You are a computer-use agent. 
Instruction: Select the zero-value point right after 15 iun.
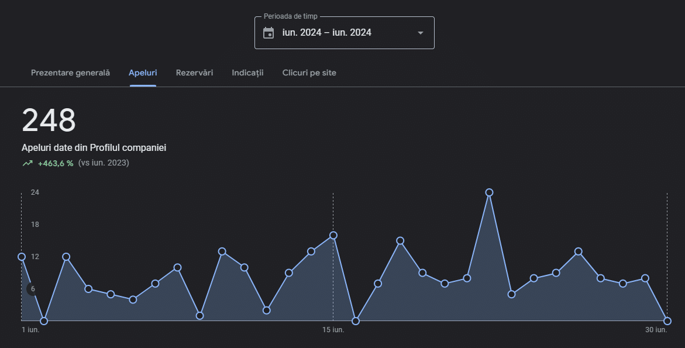pos(356,321)
